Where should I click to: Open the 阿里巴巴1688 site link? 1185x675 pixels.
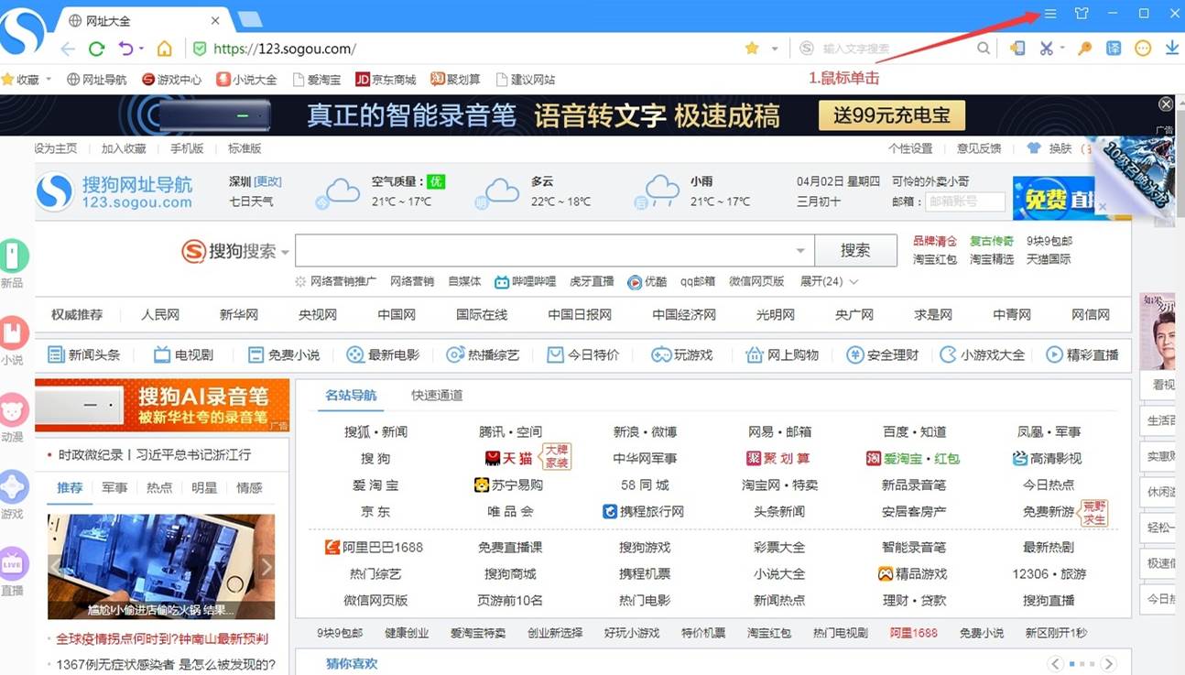tap(375, 547)
